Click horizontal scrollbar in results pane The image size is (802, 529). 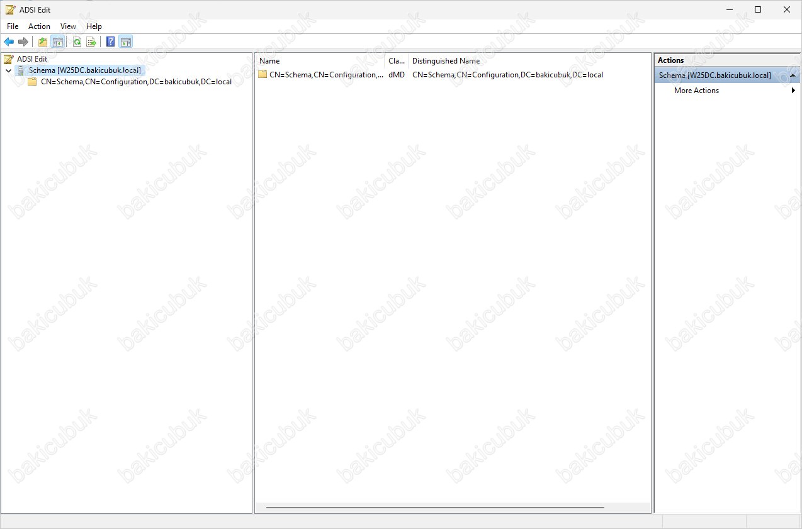click(435, 507)
